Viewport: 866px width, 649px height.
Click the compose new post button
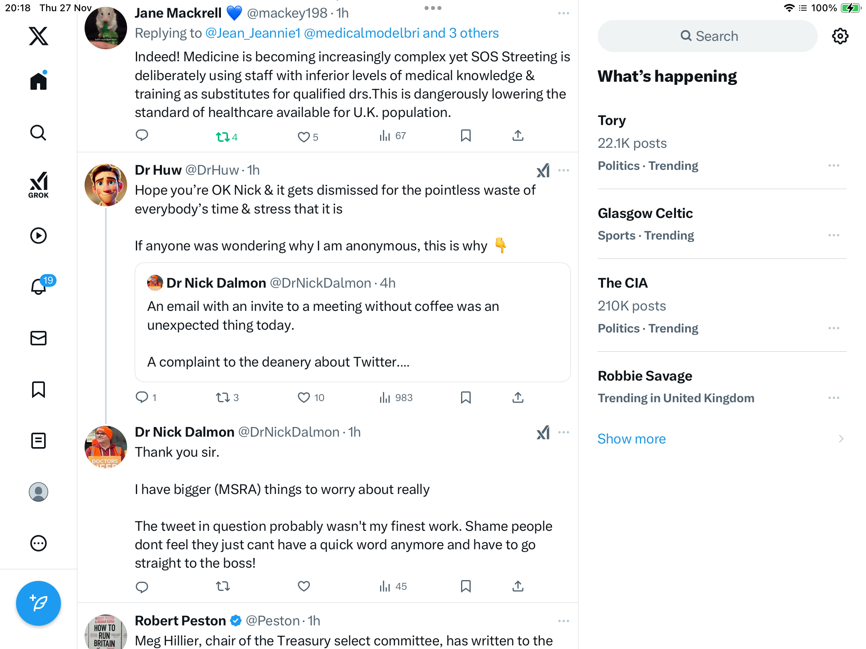[x=38, y=603]
